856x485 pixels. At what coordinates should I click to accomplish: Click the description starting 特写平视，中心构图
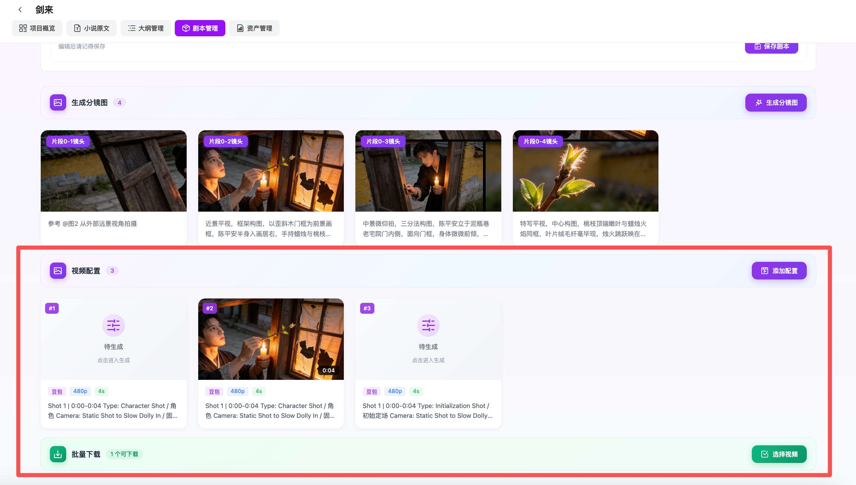pos(583,229)
